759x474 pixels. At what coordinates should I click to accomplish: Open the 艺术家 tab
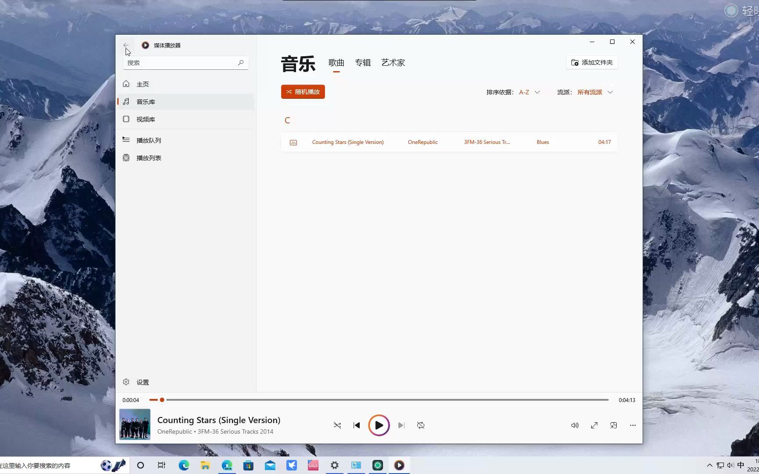393,62
